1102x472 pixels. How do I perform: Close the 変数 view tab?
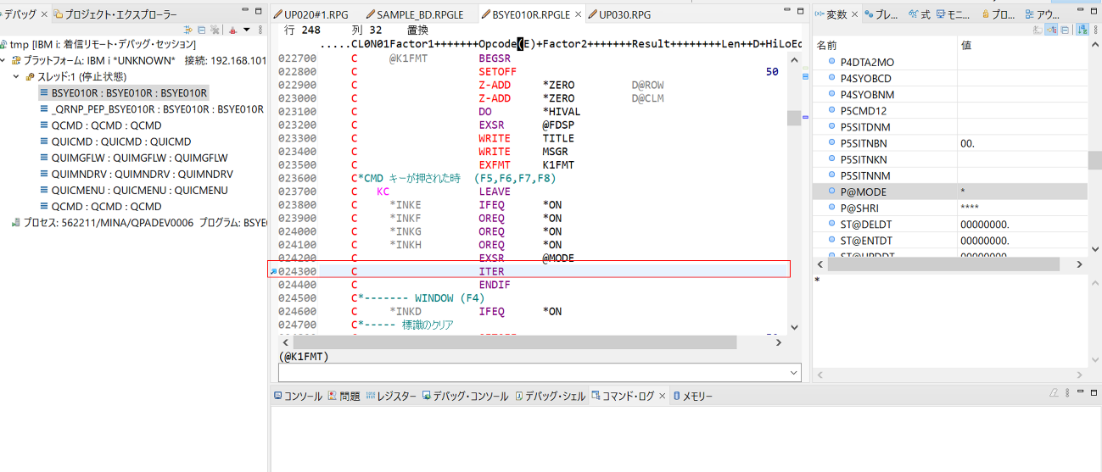(x=855, y=14)
